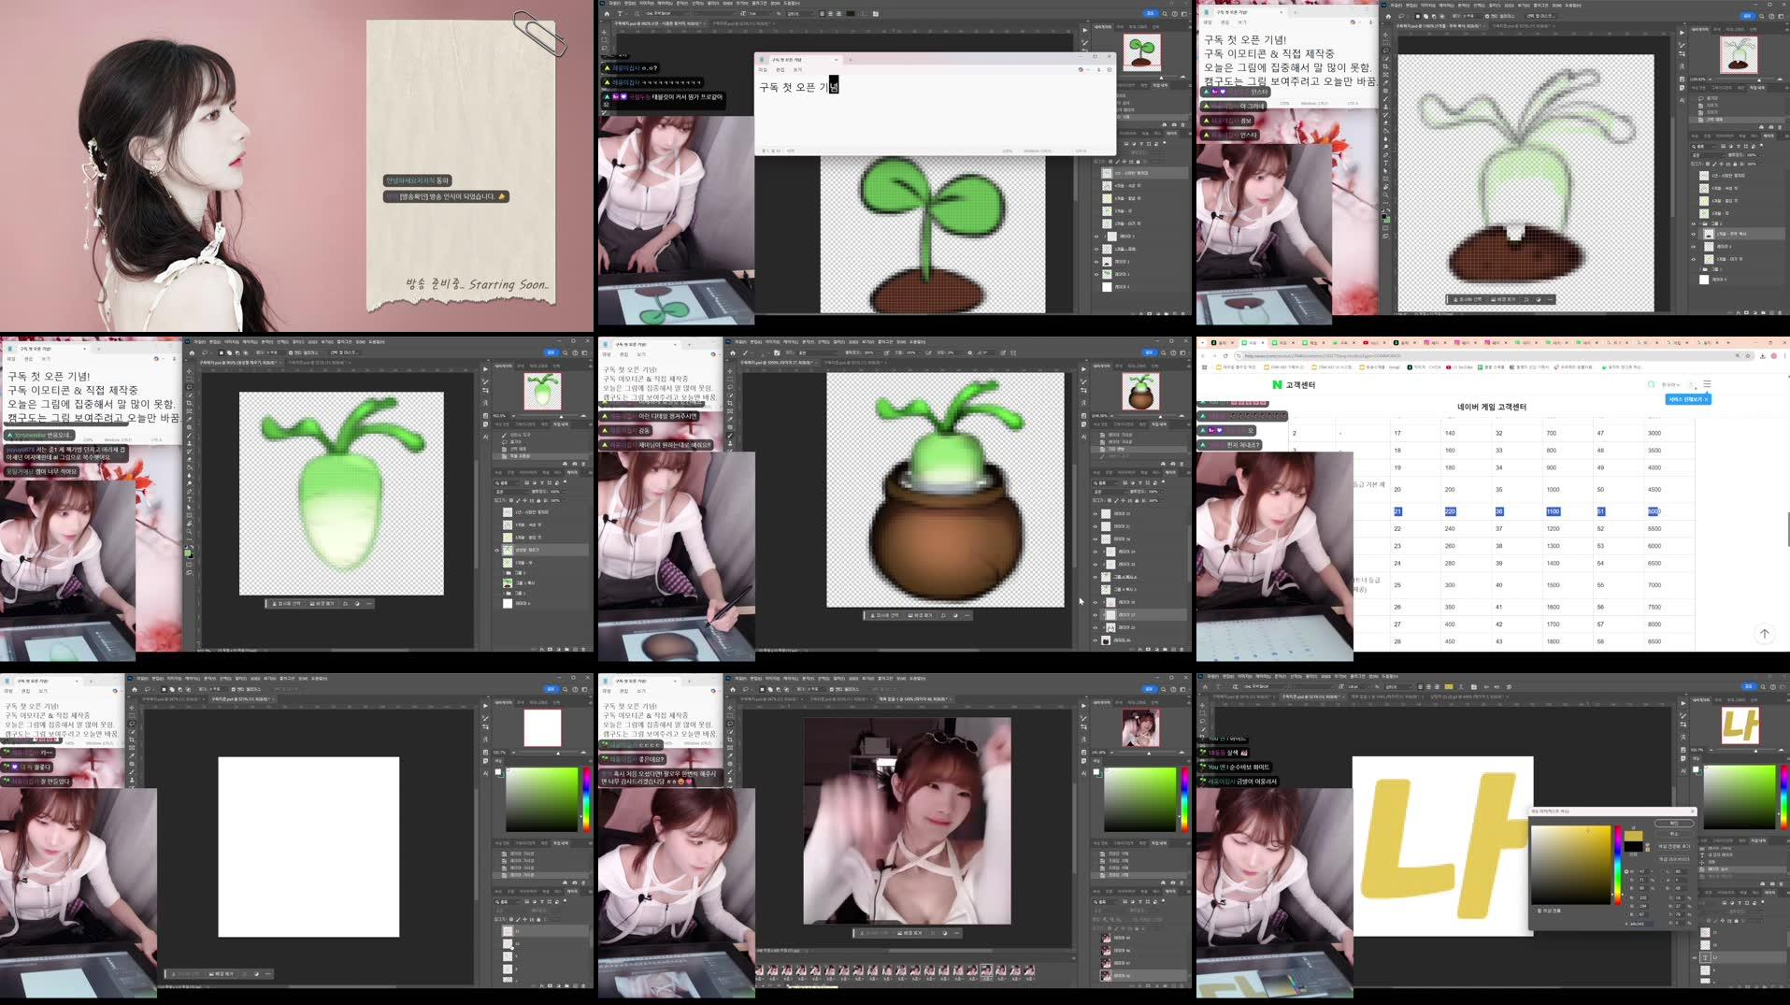Open the font size dropdown in the '나' frame options bar
Screen dimensions: 1790x1005
click(x=1357, y=686)
